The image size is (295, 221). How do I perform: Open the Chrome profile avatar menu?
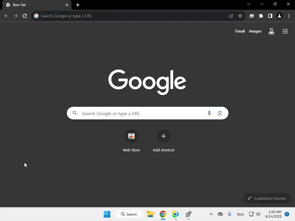279,16
